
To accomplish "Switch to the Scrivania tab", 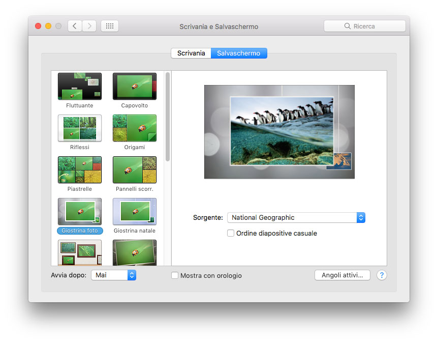I will 191,53.
